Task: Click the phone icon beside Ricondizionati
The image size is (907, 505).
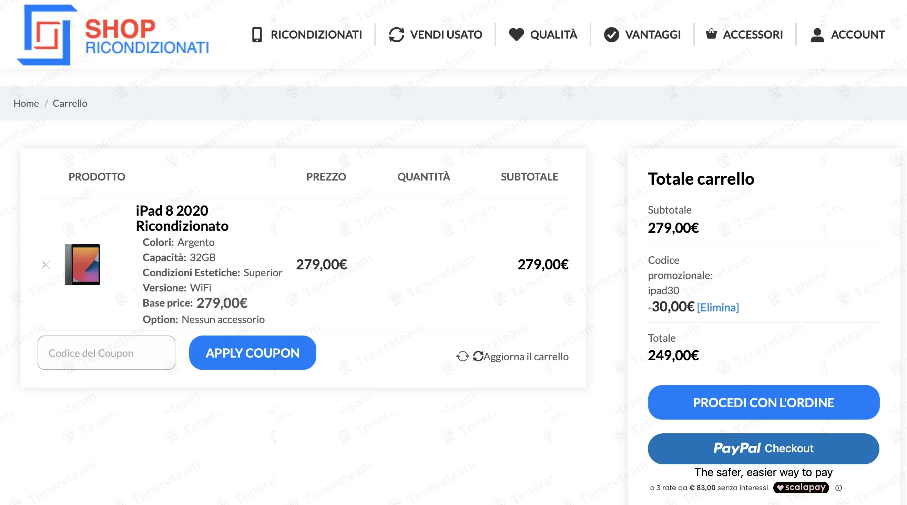Action: [257, 34]
